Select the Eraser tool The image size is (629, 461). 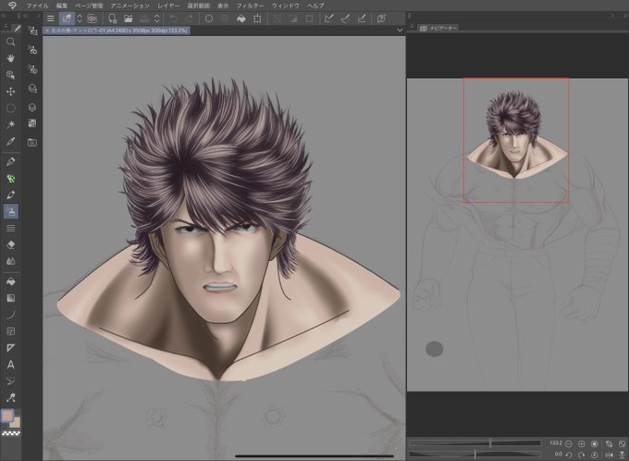click(x=11, y=244)
